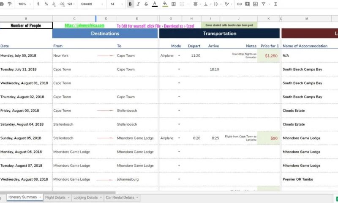Open Mode dropdown in July 30 row
Image resolution: width=338 pixels, height=203 pixels.
click(179, 56)
